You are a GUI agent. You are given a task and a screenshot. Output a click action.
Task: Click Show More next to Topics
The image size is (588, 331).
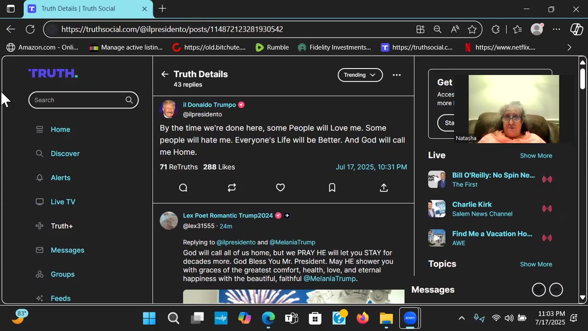coord(536,264)
